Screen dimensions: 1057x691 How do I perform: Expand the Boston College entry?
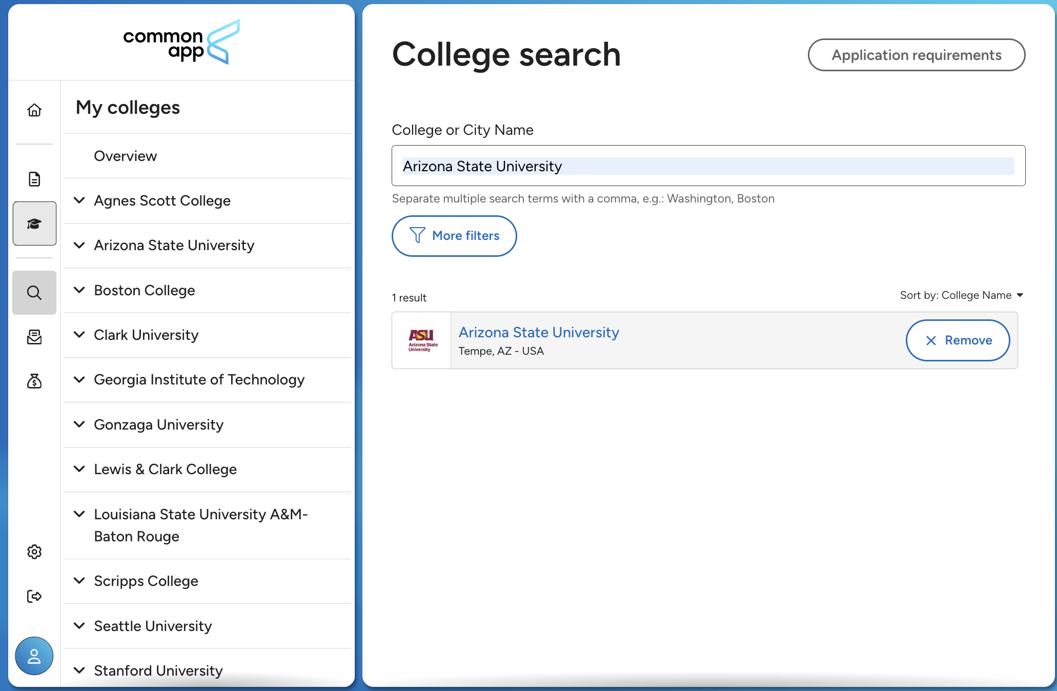point(79,290)
